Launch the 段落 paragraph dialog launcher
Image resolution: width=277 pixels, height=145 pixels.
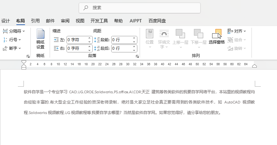coord(137,56)
